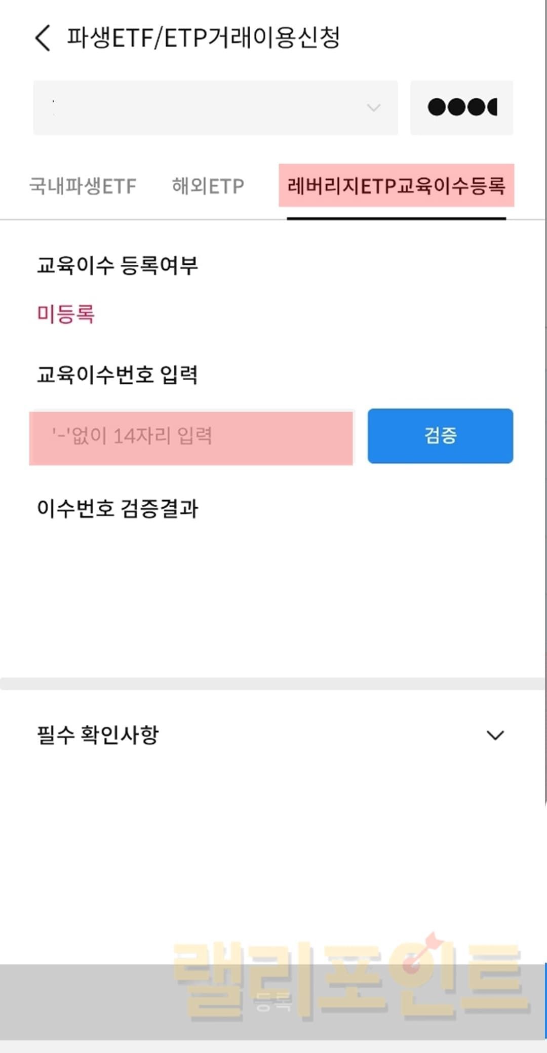Click the 14-digit 교육이수번호 input field
This screenshot has height=1053, width=547.
click(x=191, y=437)
